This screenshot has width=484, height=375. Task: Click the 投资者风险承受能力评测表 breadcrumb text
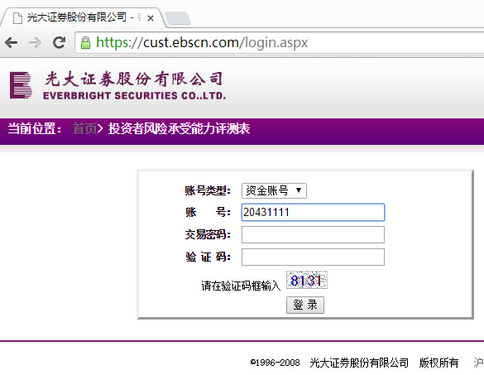point(179,128)
